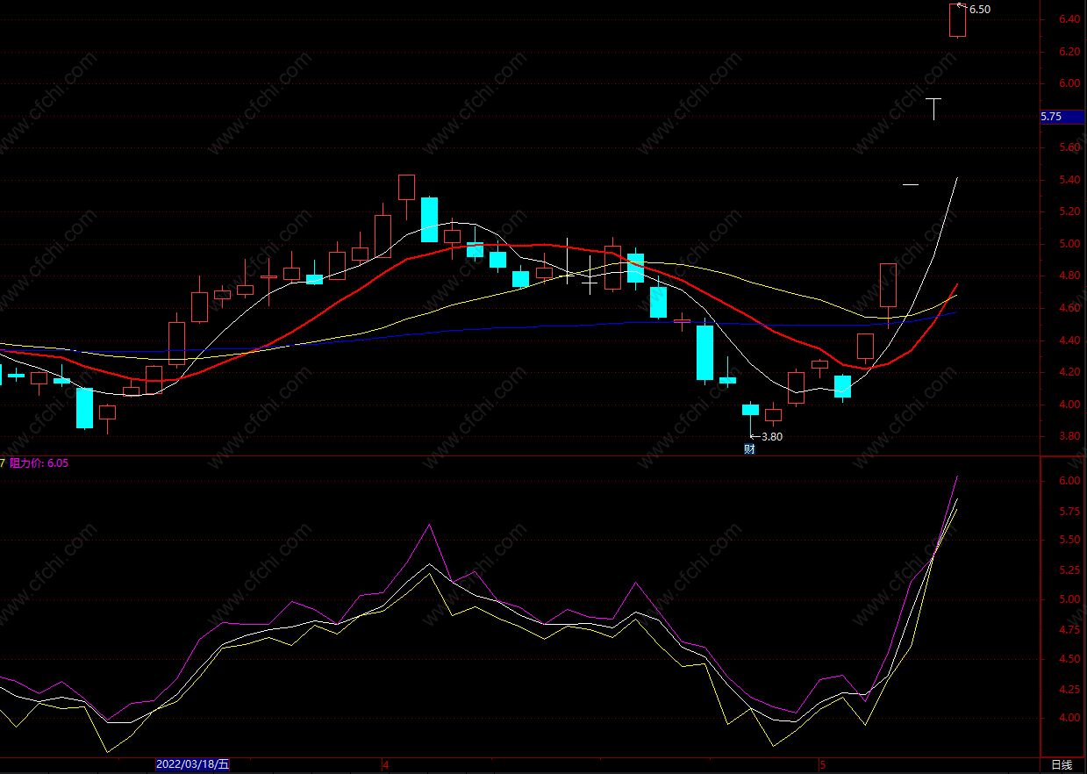This screenshot has height=774, width=1087.
Task: Click the 5.00 value on upper price axis
Action: pos(1069,244)
